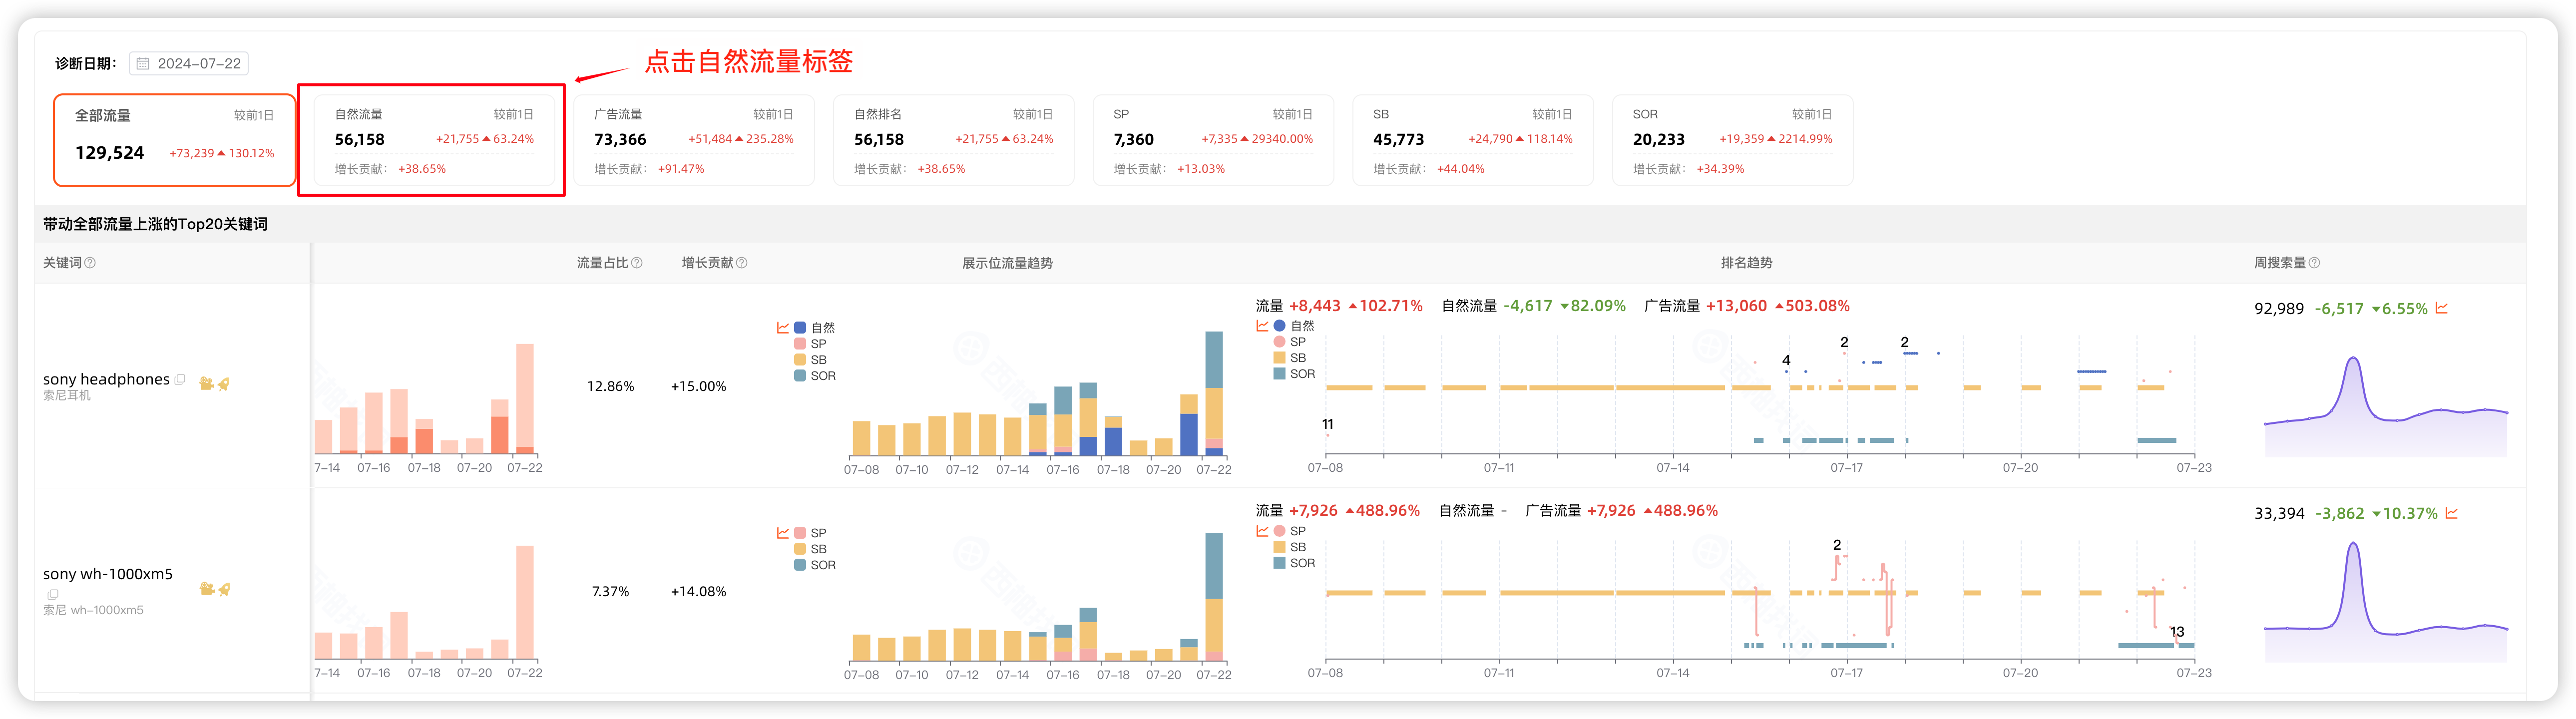
Task: Toggle SOR series in sony headphones traffic legend
Action: click(x=814, y=376)
